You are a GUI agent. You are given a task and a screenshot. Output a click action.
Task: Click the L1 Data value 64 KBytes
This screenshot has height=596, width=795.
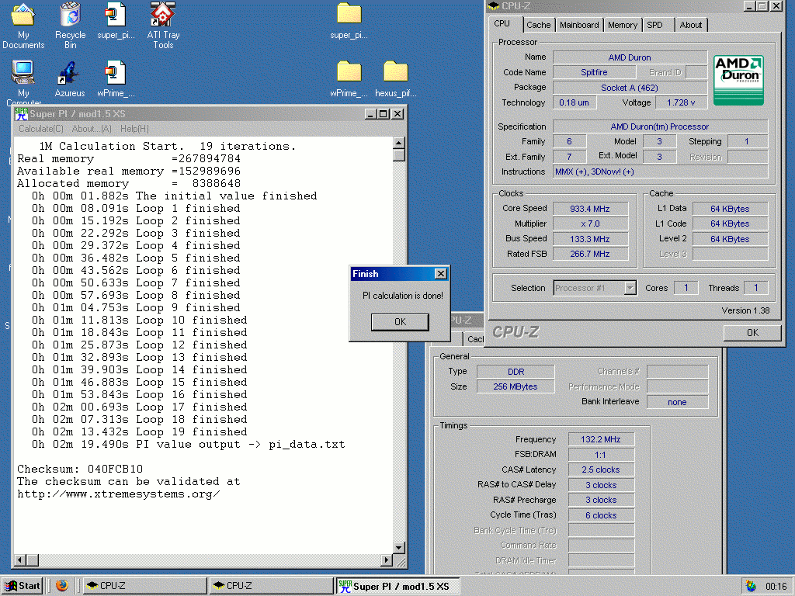coord(730,209)
